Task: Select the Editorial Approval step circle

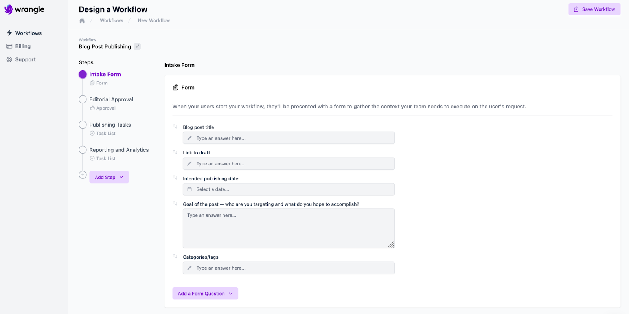Action: click(x=83, y=99)
